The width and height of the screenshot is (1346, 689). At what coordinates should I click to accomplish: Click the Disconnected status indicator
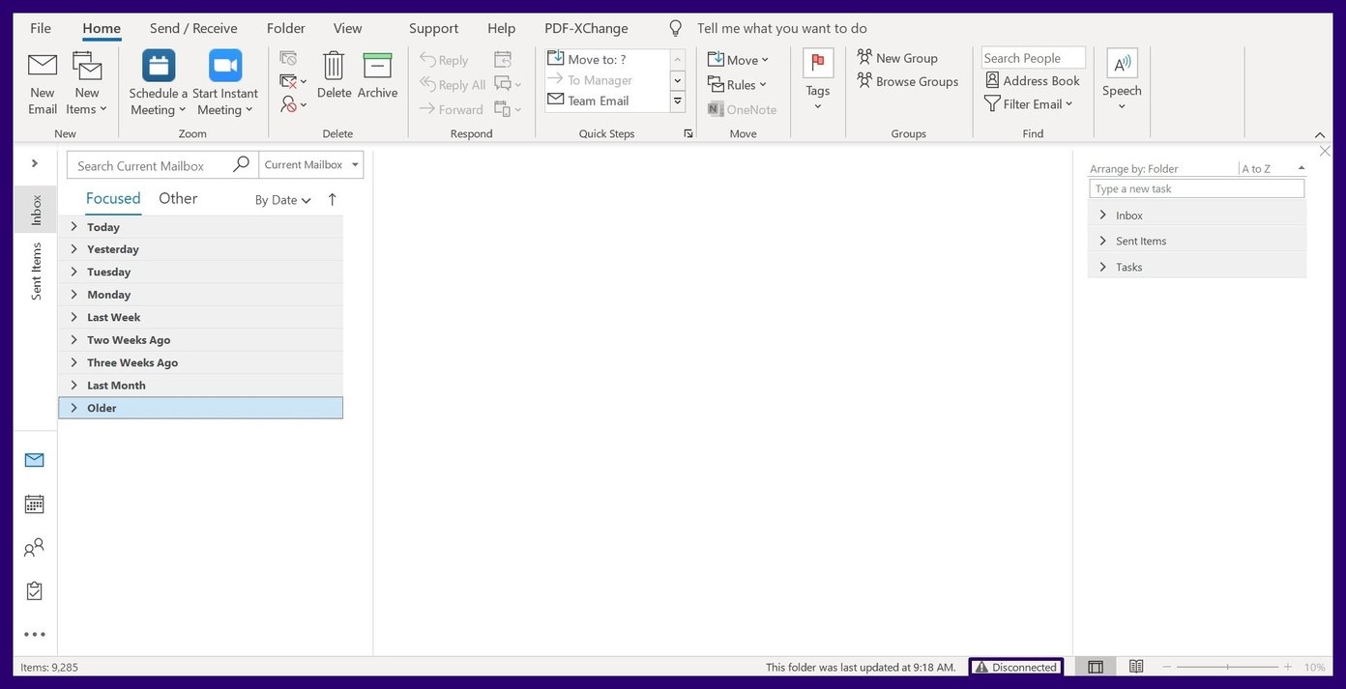tap(1016, 667)
